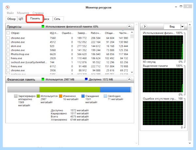
Task: Check the chrome.exe 7560 process checkbox
Action: click(8, 38)
